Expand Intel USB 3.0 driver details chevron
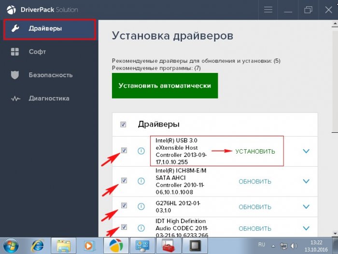This screenshot has width=338, height=254. click(306, 151)
